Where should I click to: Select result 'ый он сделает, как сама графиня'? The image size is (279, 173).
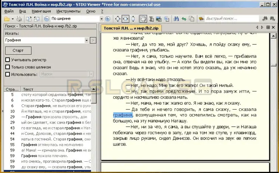click(47, 122)
